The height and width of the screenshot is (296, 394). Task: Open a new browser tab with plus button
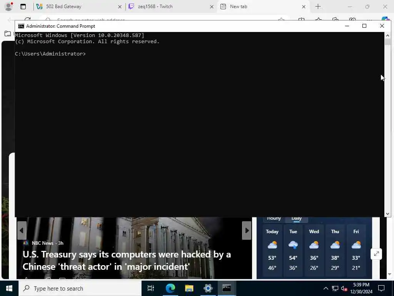click(318, 7)
